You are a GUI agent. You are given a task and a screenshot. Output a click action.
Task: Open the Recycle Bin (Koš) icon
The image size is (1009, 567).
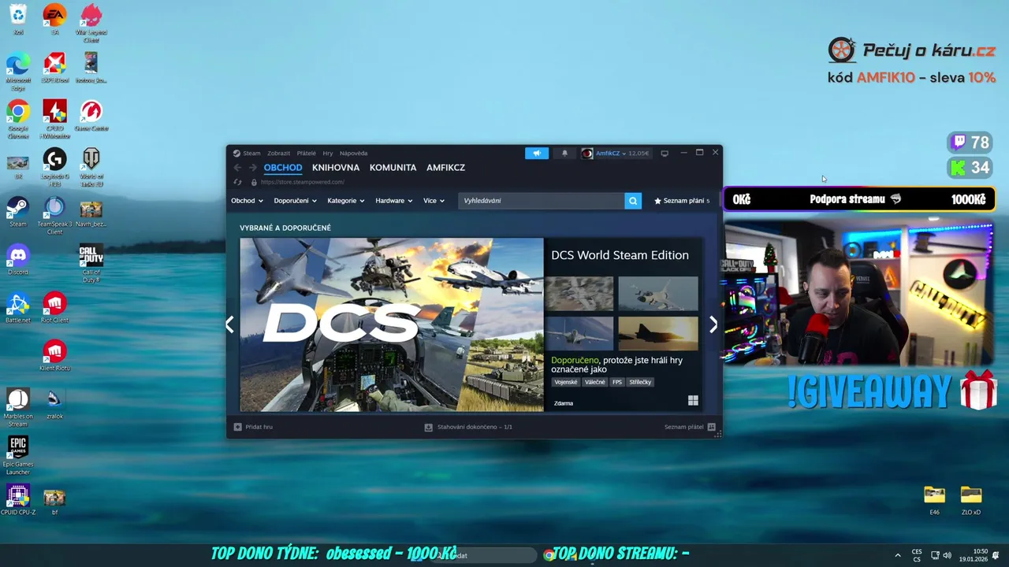click(x=18, y=20)
